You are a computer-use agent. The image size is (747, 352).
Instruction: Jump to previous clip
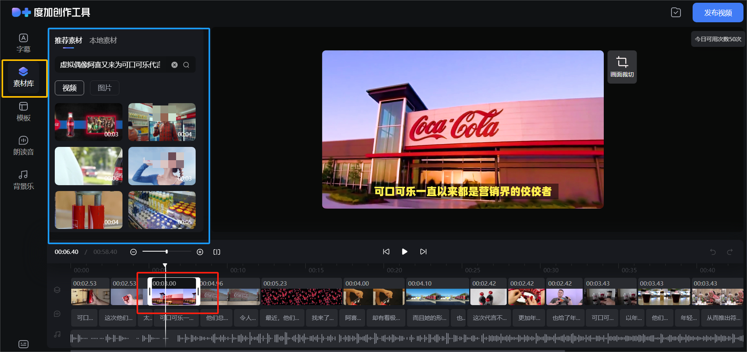386,252
